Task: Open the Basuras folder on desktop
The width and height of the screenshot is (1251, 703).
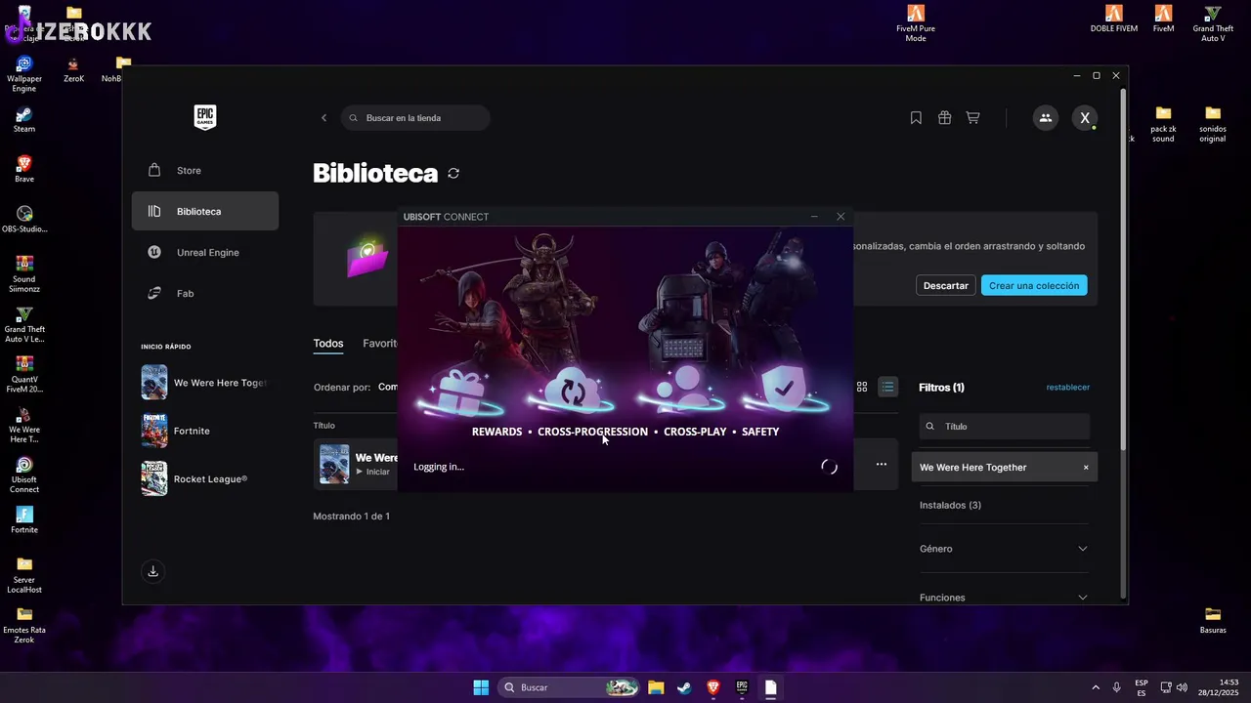Action: click(x=1213, y=620)
